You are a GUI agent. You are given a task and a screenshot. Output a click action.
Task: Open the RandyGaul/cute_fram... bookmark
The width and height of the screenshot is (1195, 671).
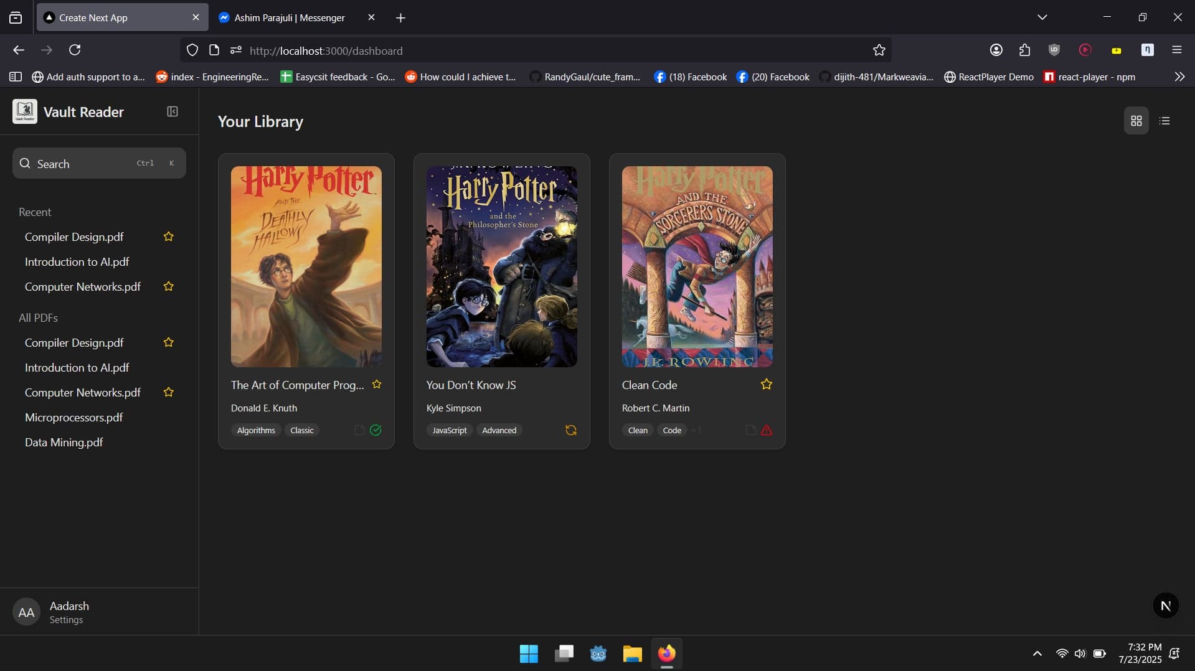click(585, 77)
